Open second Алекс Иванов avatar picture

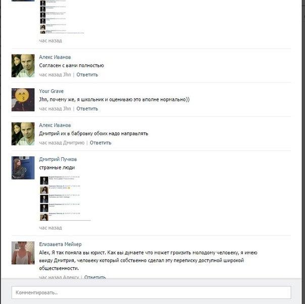click(x=23, y=134)
